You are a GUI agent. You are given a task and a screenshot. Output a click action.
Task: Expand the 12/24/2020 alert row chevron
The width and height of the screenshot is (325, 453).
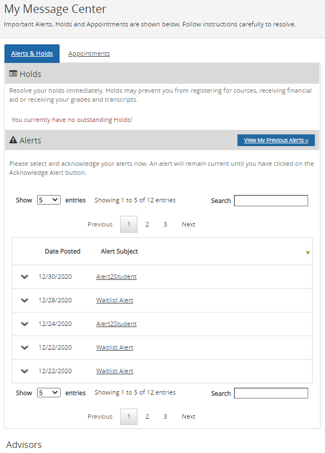25,324
